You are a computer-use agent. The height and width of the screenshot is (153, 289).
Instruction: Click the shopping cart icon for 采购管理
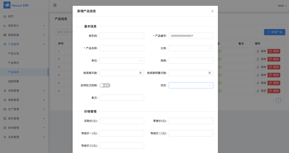point(5,91)
